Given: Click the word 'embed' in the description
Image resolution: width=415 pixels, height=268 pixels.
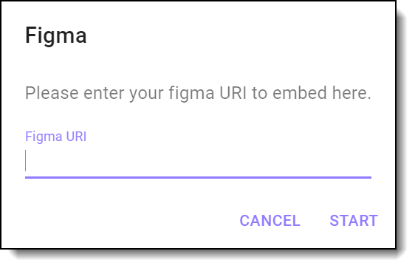Looking at the screenshot, I should pos(300,93).
